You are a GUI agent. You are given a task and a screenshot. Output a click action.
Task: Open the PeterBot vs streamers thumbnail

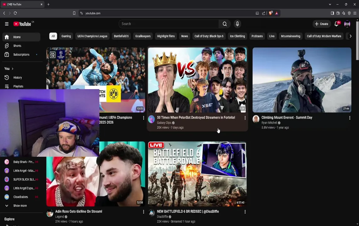point(197,80)
